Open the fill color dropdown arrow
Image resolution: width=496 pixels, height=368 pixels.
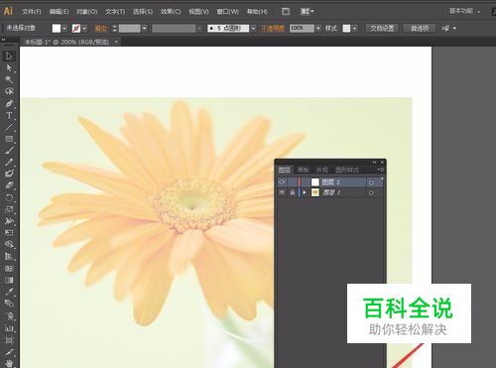64,29
